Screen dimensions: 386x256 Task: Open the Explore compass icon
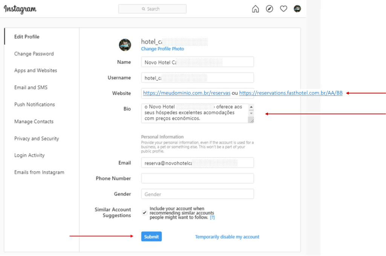[x=269, y=9]
